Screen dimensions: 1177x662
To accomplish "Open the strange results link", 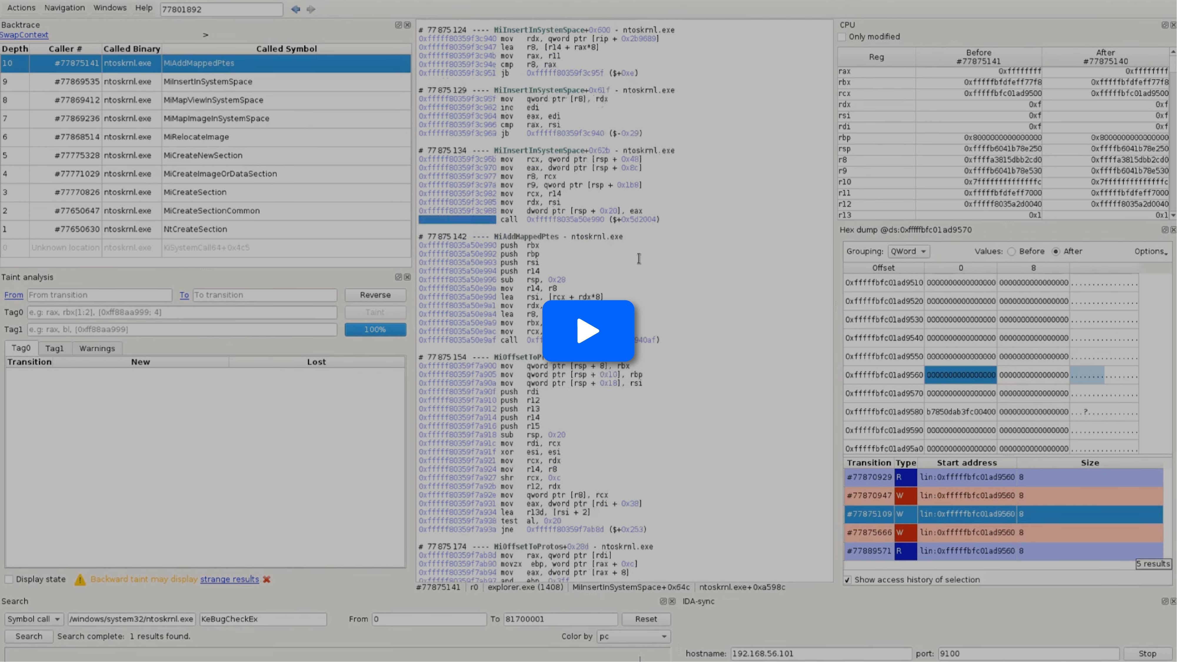I will (x=229, y=579).
